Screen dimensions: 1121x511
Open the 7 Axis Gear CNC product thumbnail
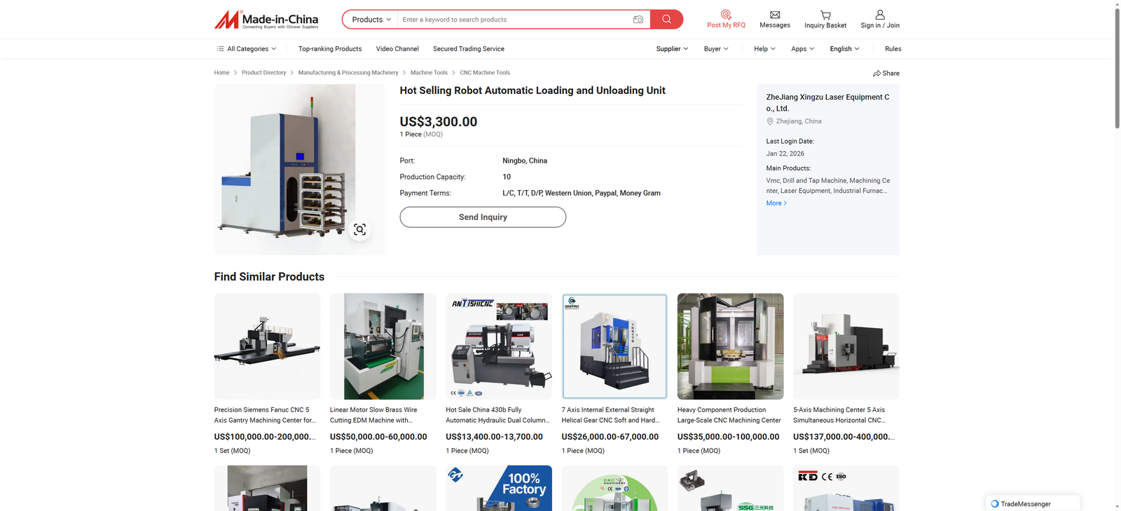[614, 346]
